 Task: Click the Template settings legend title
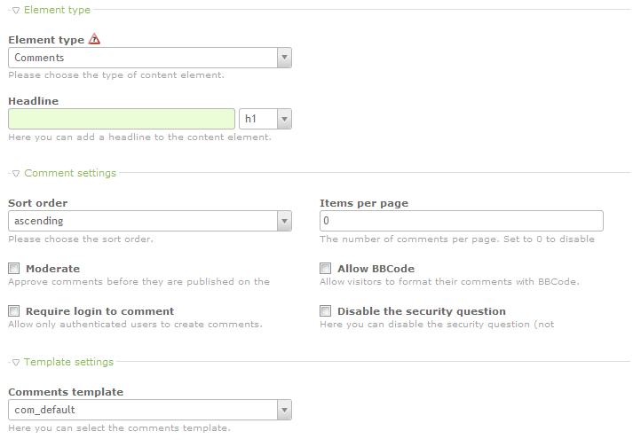69,362
